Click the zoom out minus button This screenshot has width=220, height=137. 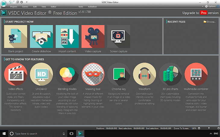(x=199, y=128)
